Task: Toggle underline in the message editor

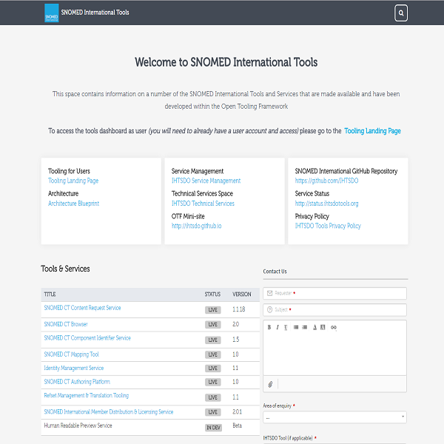Action: tap(286, 327)
